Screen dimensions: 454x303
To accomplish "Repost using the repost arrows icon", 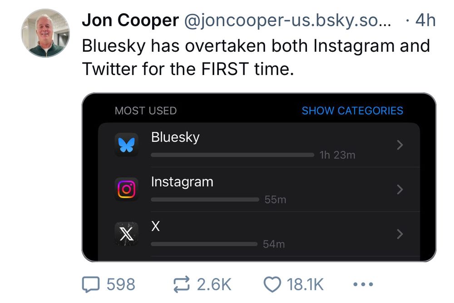I will [182, 284].
